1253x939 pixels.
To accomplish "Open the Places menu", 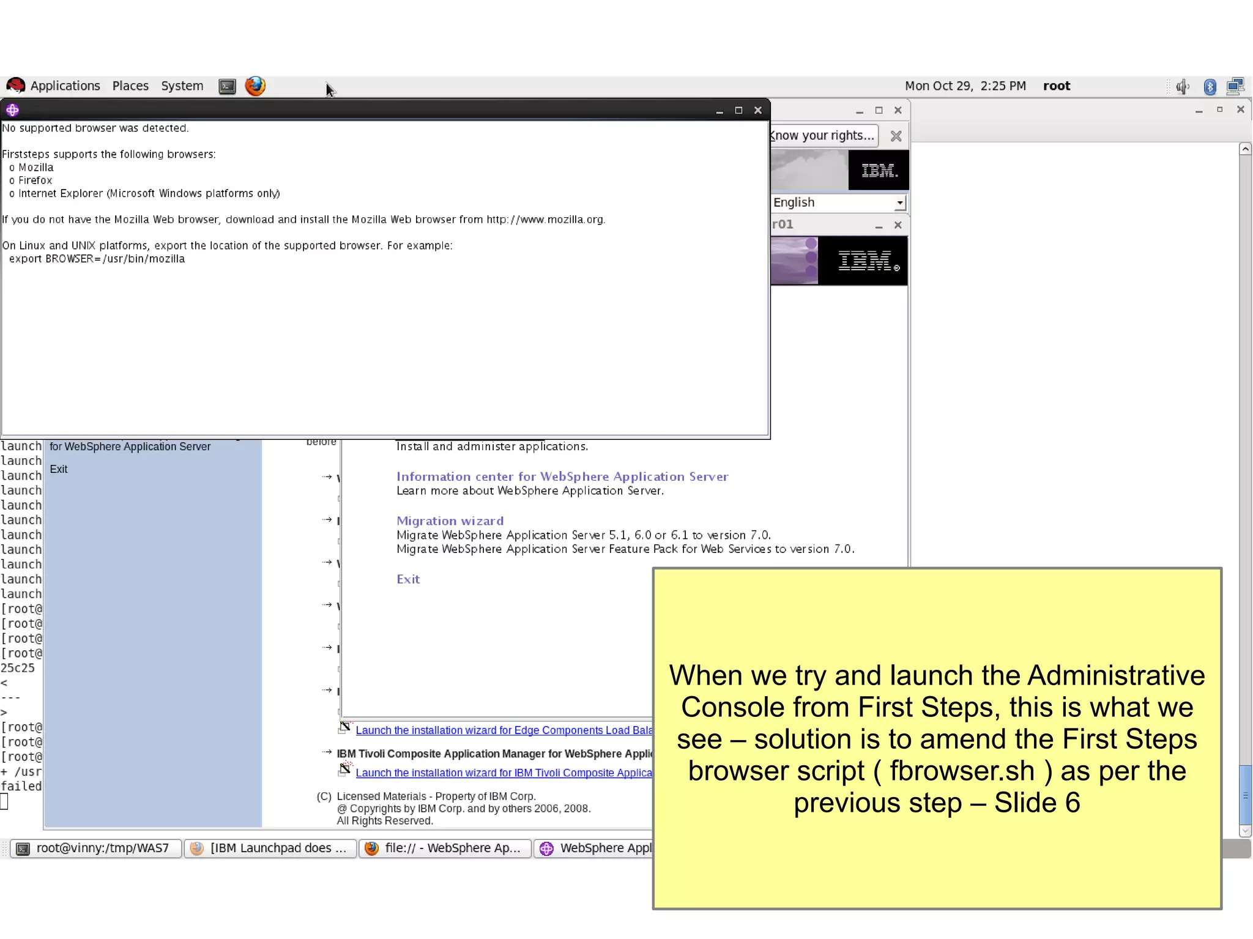I will pyautogui.click(x=130, y=86).
